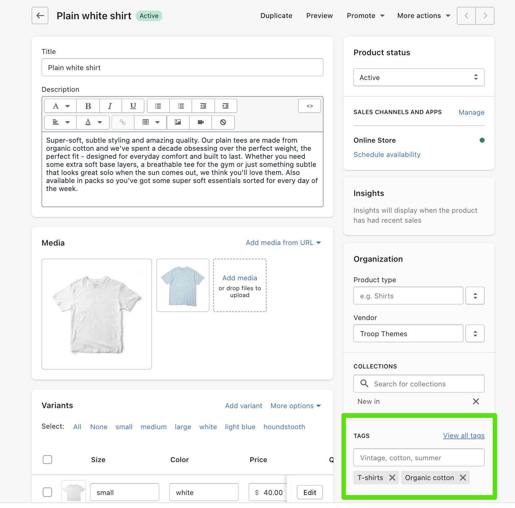Open View all tags

click(464, 435)
